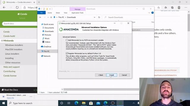The height and width of the screenshot is (106, 190).
Task: Click the Search docs field
Action: pos(20,24)
